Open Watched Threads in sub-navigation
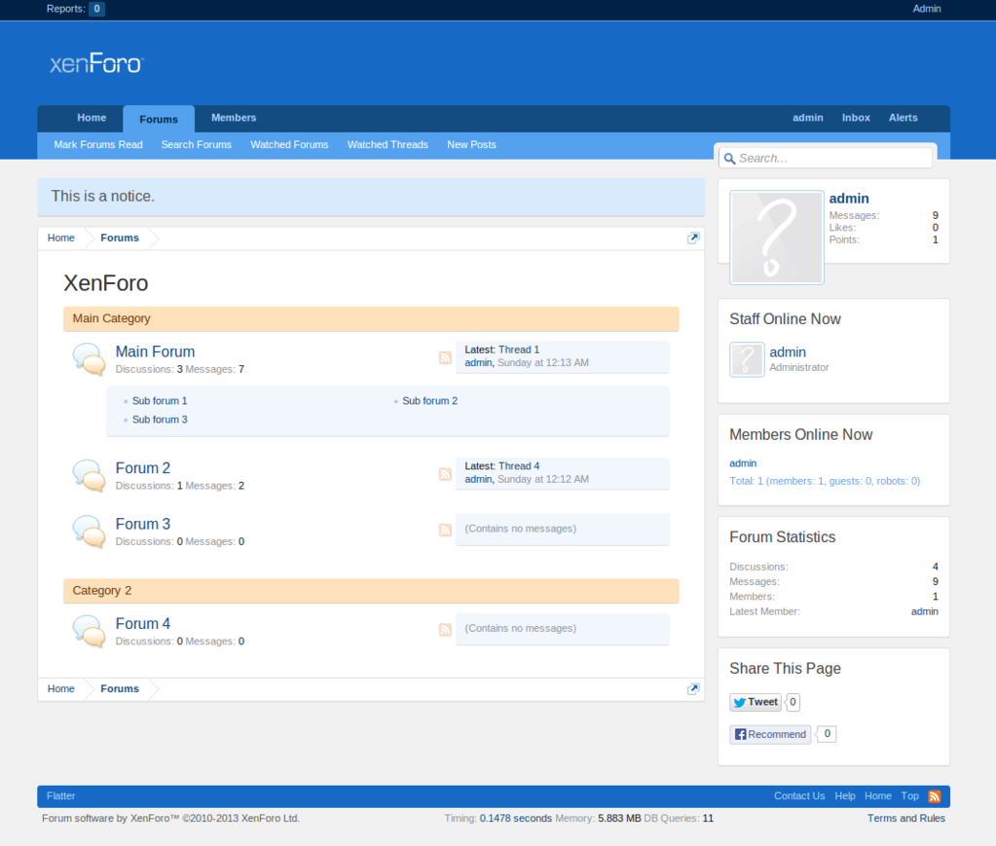996x846 pixels. pos(387,145)
